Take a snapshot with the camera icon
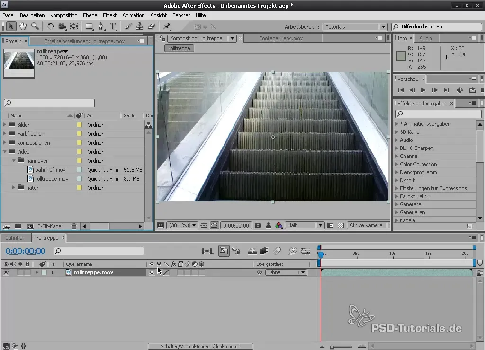The height and width of the screenshot is (350, 485). 258,226
